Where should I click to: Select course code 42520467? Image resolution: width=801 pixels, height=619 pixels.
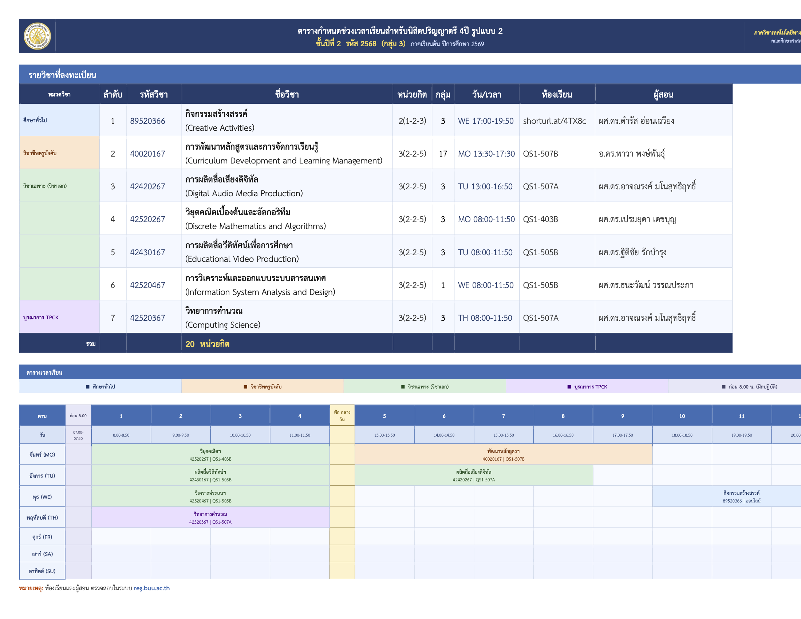tap(147, 285)
